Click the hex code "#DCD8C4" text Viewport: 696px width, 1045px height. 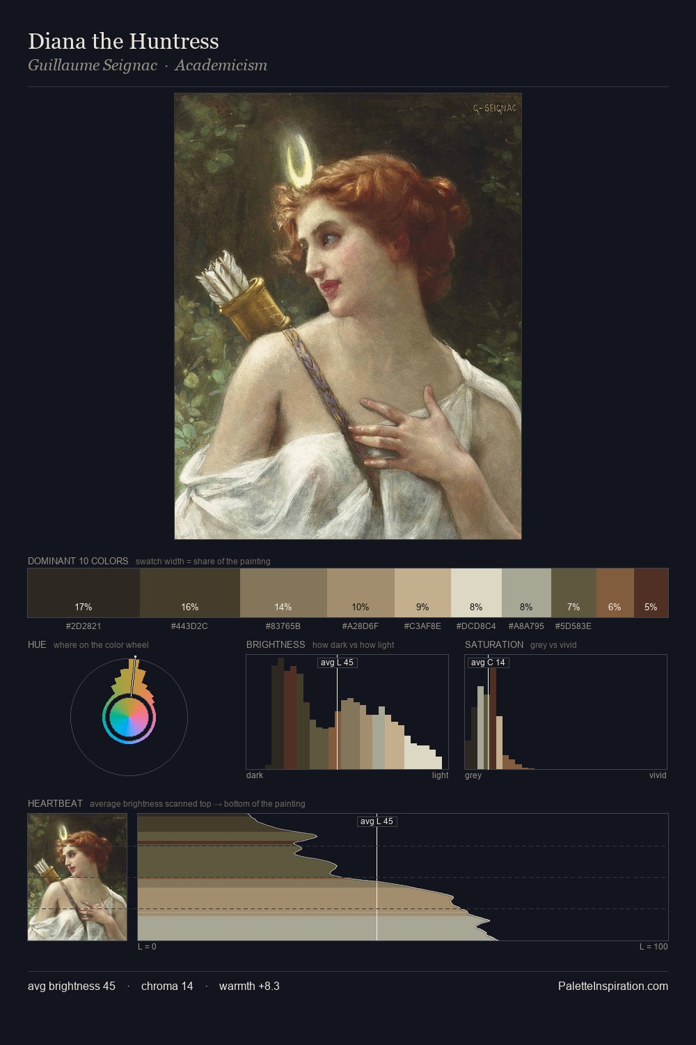click(x=476, y=626)
